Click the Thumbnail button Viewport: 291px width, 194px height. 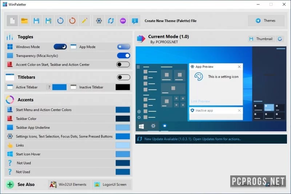261,39
